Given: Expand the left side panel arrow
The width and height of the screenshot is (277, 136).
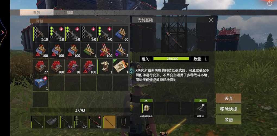Looking at the screenshot, I should [3, 32].
